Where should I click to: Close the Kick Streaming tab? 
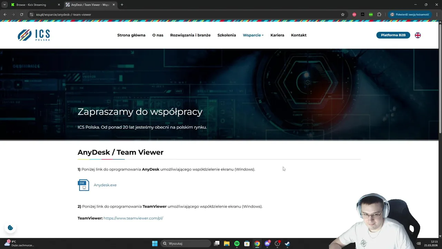pos(59,5)
